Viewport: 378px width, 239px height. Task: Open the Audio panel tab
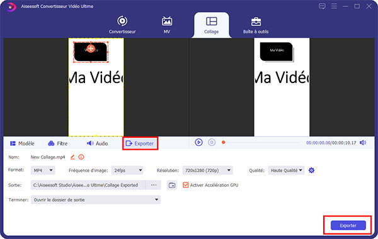pos(98,143)
